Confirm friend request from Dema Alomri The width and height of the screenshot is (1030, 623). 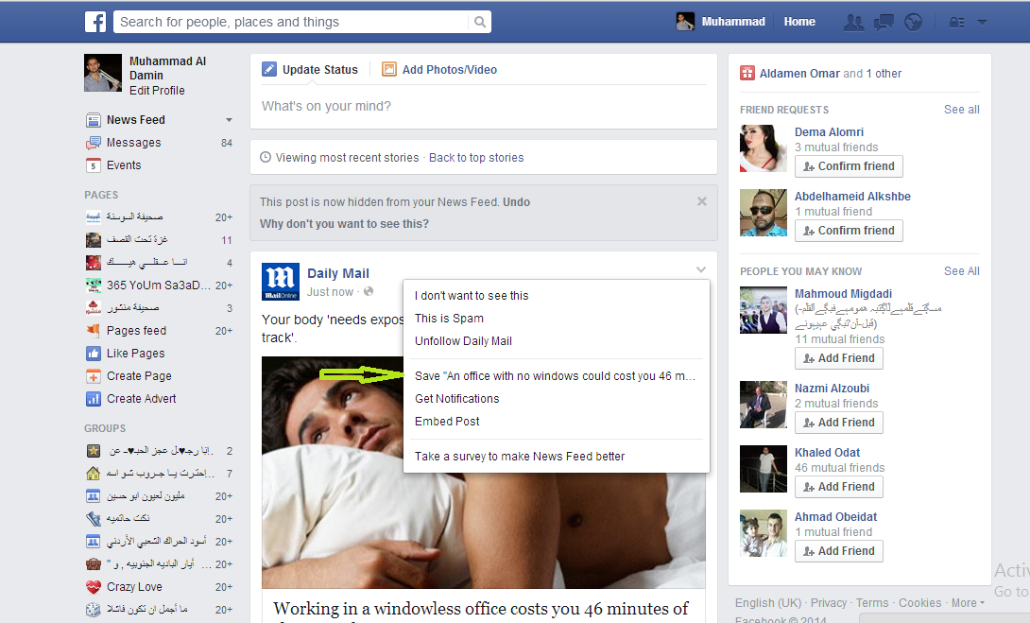pyautogui.click(x=849, y=166)
